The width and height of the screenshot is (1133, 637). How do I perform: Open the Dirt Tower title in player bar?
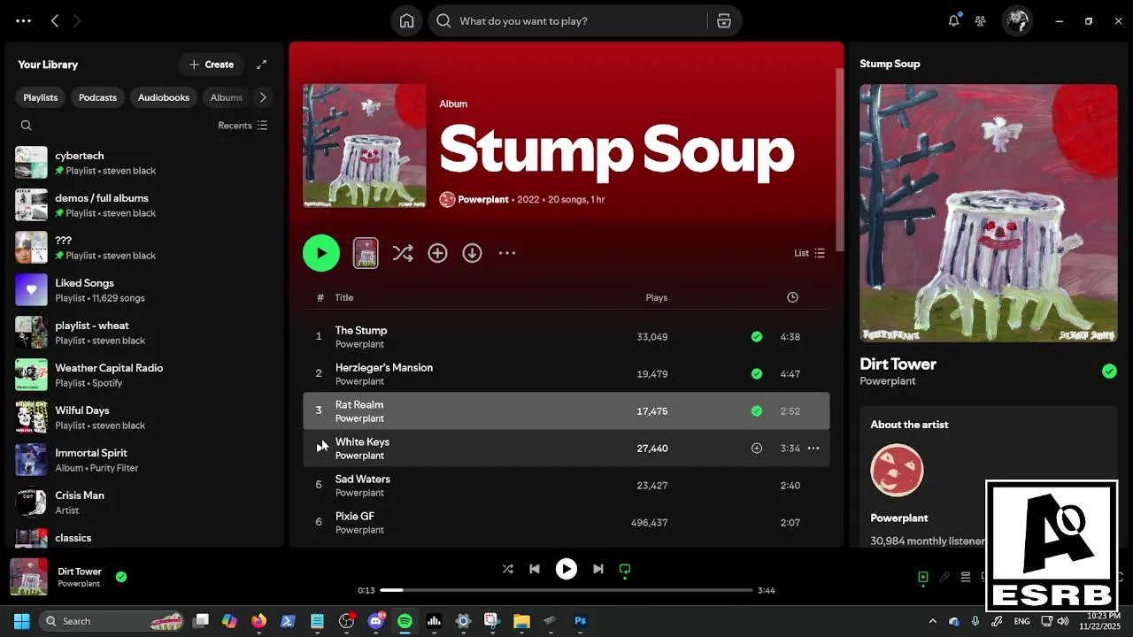click(x=80, y=572)
